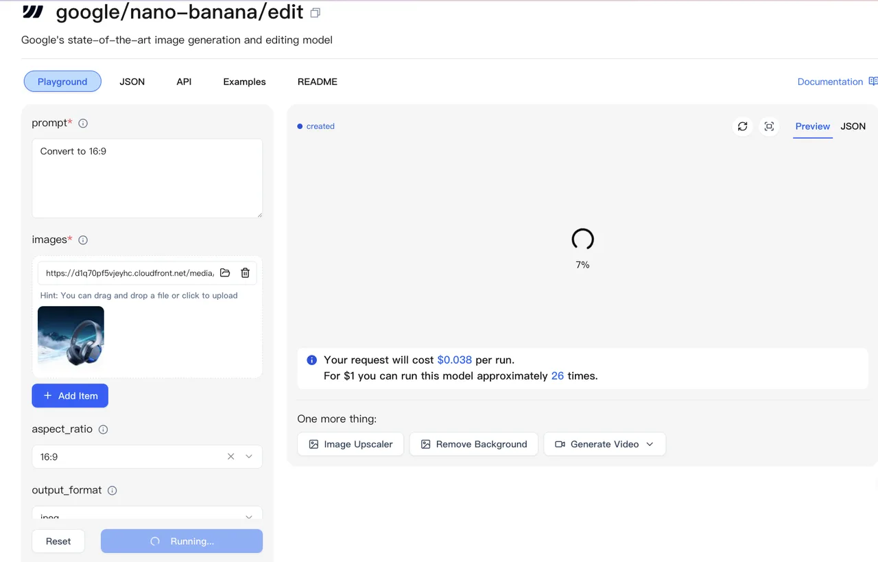
Task: Open the Examples tab
Action: (x=244, y=82)
